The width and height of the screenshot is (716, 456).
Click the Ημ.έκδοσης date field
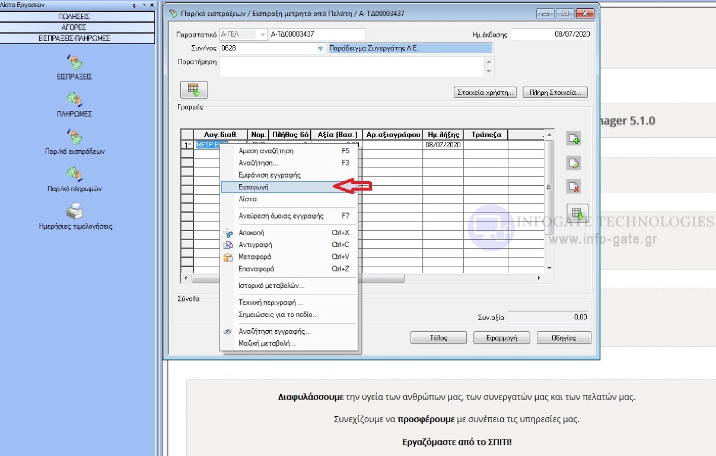550,34
